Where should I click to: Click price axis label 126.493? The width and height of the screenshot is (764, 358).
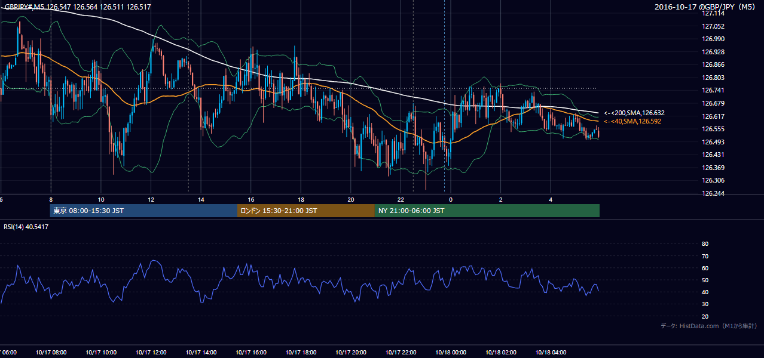pos(713,142)
